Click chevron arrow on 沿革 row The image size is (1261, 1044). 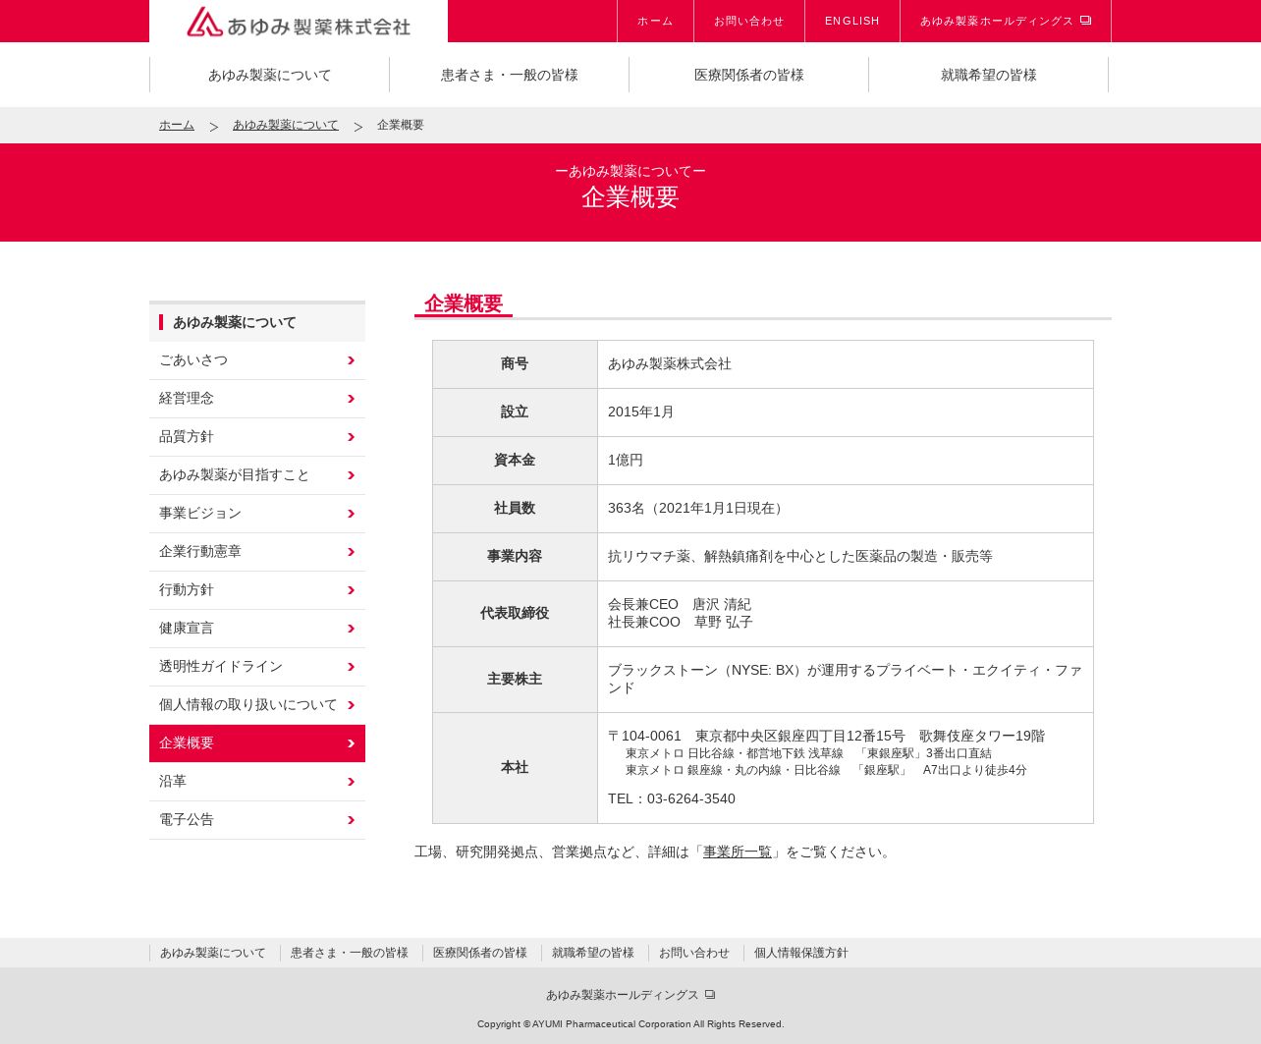tap(351, 782)
